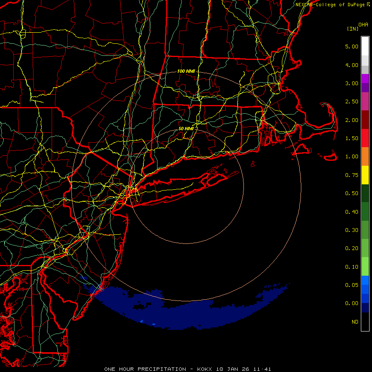
Task: Select the "3.00" legend value
Action: point(352,83)
